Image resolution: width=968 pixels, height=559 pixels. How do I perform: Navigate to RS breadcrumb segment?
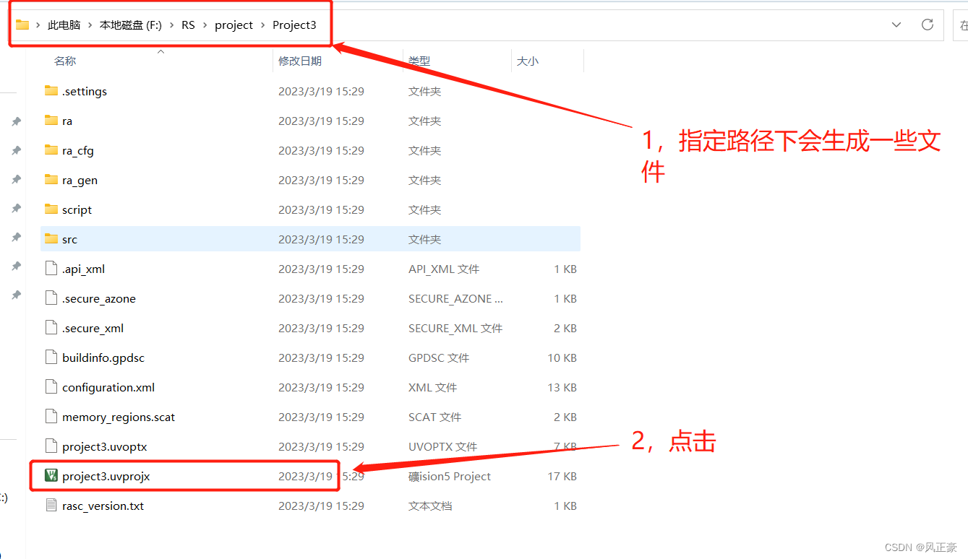pyautogui.click(x=189, y=25)
